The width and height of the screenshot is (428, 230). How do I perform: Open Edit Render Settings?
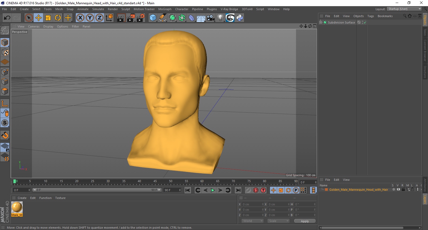point(140,18)
